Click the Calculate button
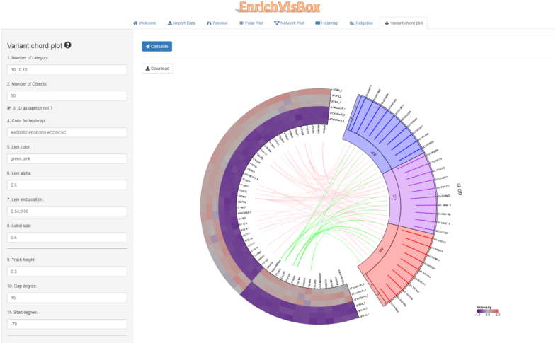Viewport: 558px width, 343px height. [x=157, y=47]
